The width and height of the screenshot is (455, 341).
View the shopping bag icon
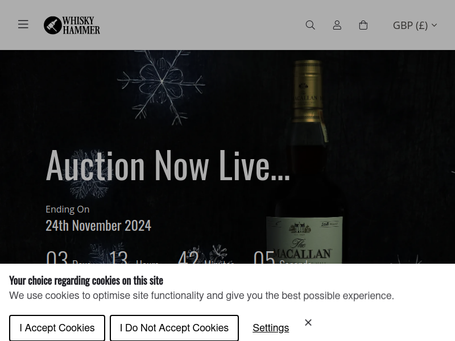pos(363,25)
